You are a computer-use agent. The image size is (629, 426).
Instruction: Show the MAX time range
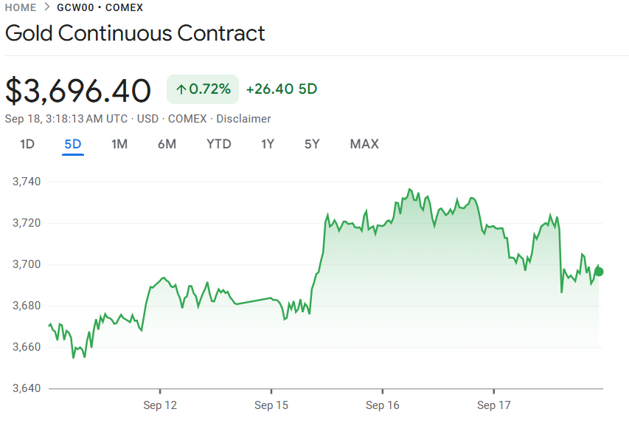point(364,144)
